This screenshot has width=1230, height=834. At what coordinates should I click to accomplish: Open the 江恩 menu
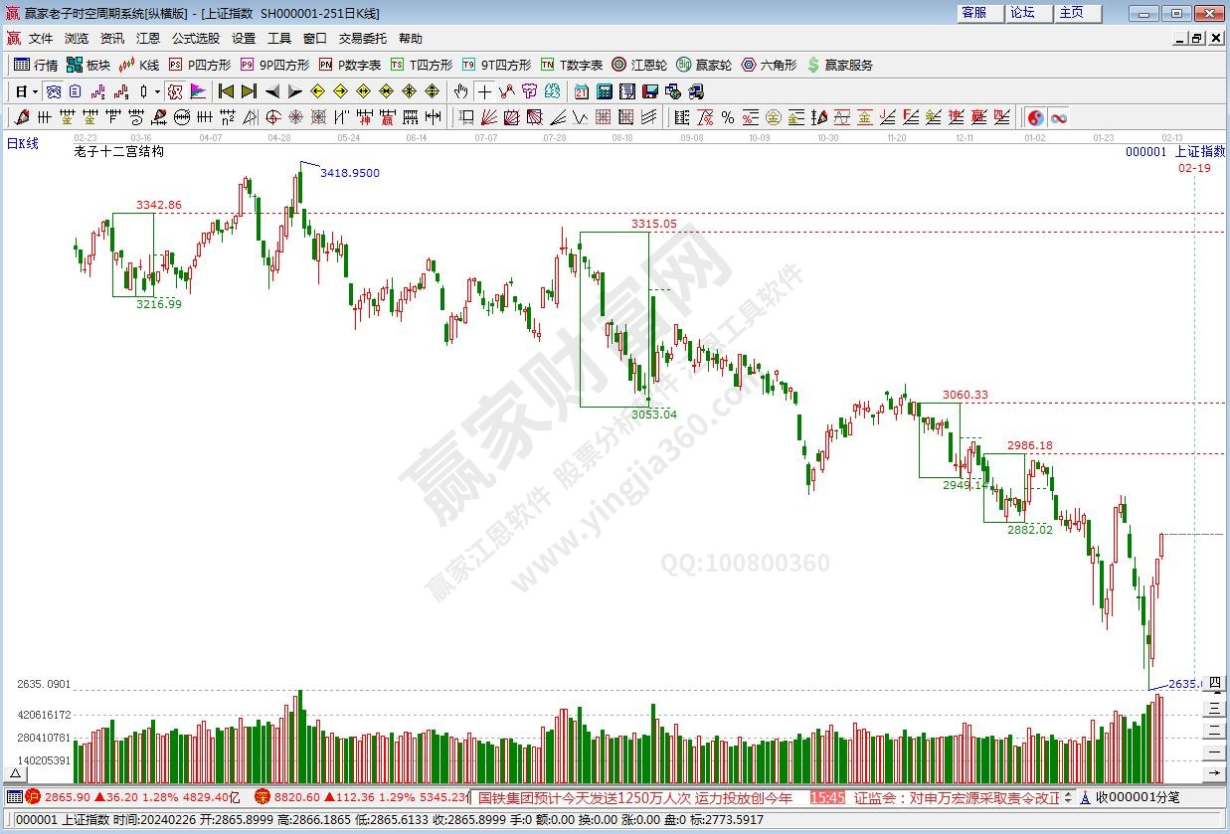(x=148, y=39)
